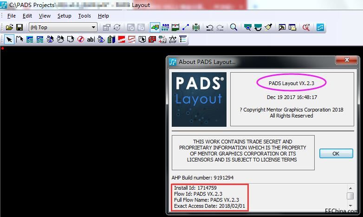Toggle the Dimensioning Toolbar button

[175, 27]
